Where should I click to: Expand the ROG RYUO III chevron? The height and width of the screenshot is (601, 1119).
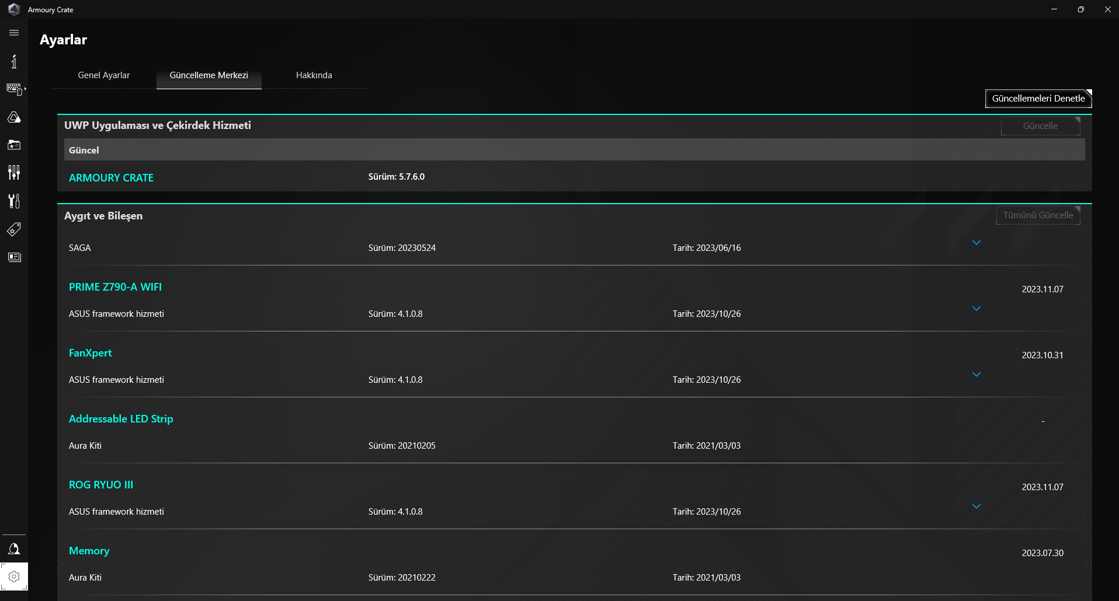(976, 506)
